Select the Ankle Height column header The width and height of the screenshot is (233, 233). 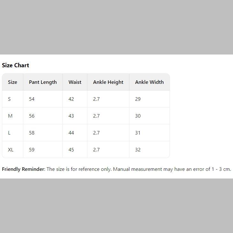click(x=108, y=82)
